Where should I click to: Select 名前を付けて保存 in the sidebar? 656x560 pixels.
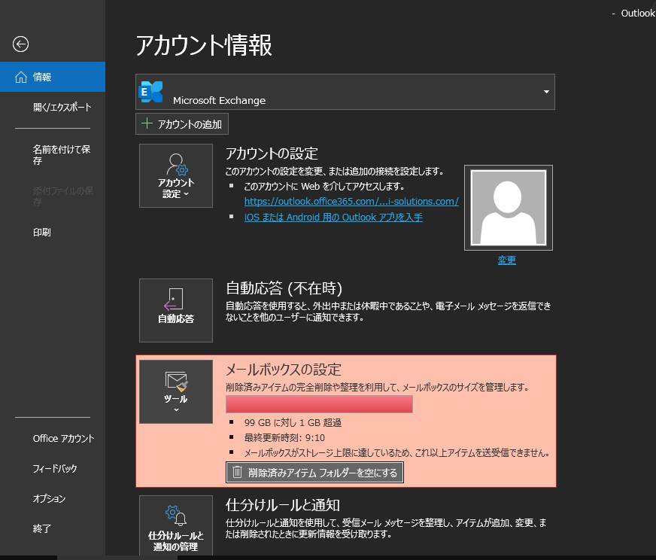62,155
